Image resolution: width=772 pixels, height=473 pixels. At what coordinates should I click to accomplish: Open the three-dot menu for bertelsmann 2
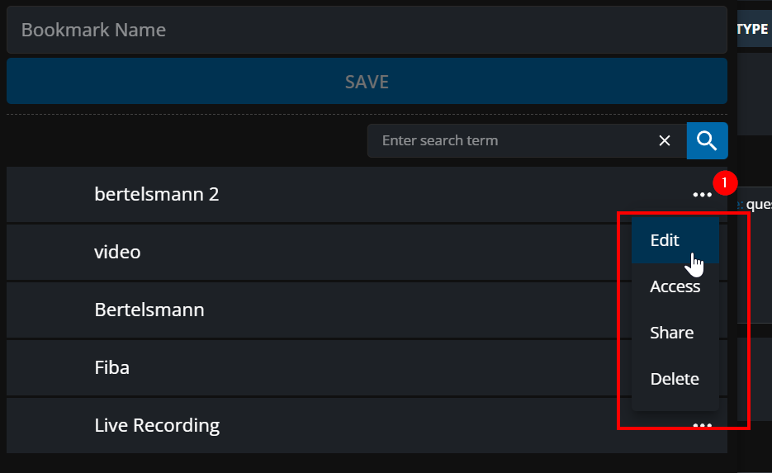[x=702, y=195]
